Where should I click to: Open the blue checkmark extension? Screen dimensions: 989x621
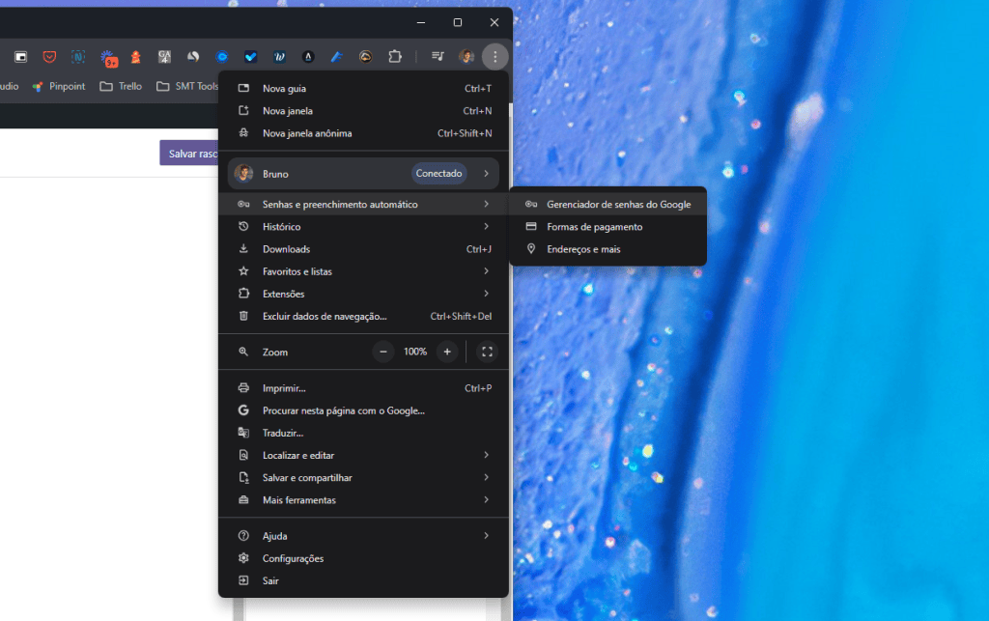pos(250,57)
